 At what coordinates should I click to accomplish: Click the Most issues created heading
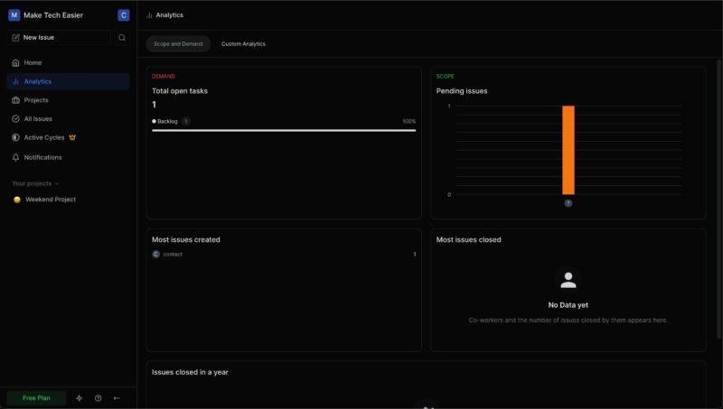click(186, 239)
